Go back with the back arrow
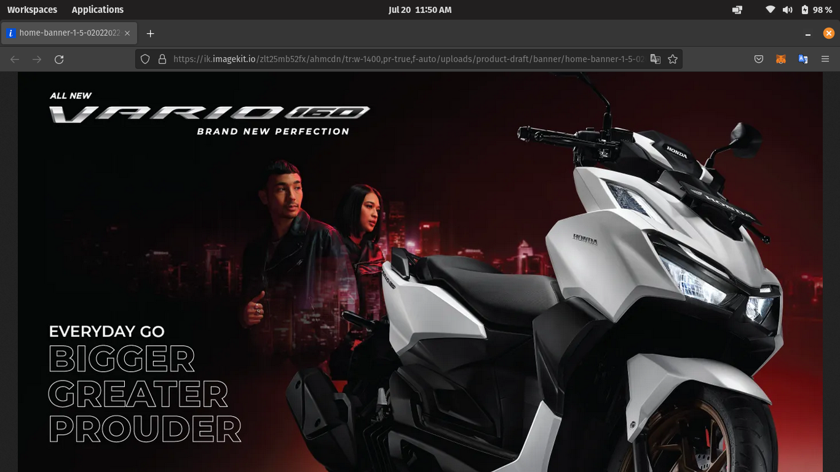Viewport: 840px width, 472px height. click(15, 60)
